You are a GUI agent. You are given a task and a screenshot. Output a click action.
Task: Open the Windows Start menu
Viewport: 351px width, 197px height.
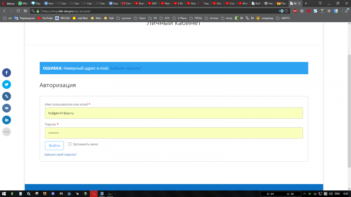click(x=4, y=194)
